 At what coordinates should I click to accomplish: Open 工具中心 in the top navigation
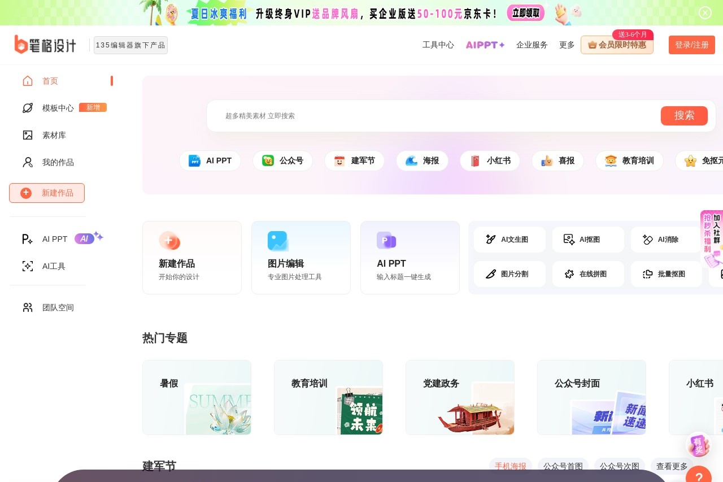[x=438, y=45]
